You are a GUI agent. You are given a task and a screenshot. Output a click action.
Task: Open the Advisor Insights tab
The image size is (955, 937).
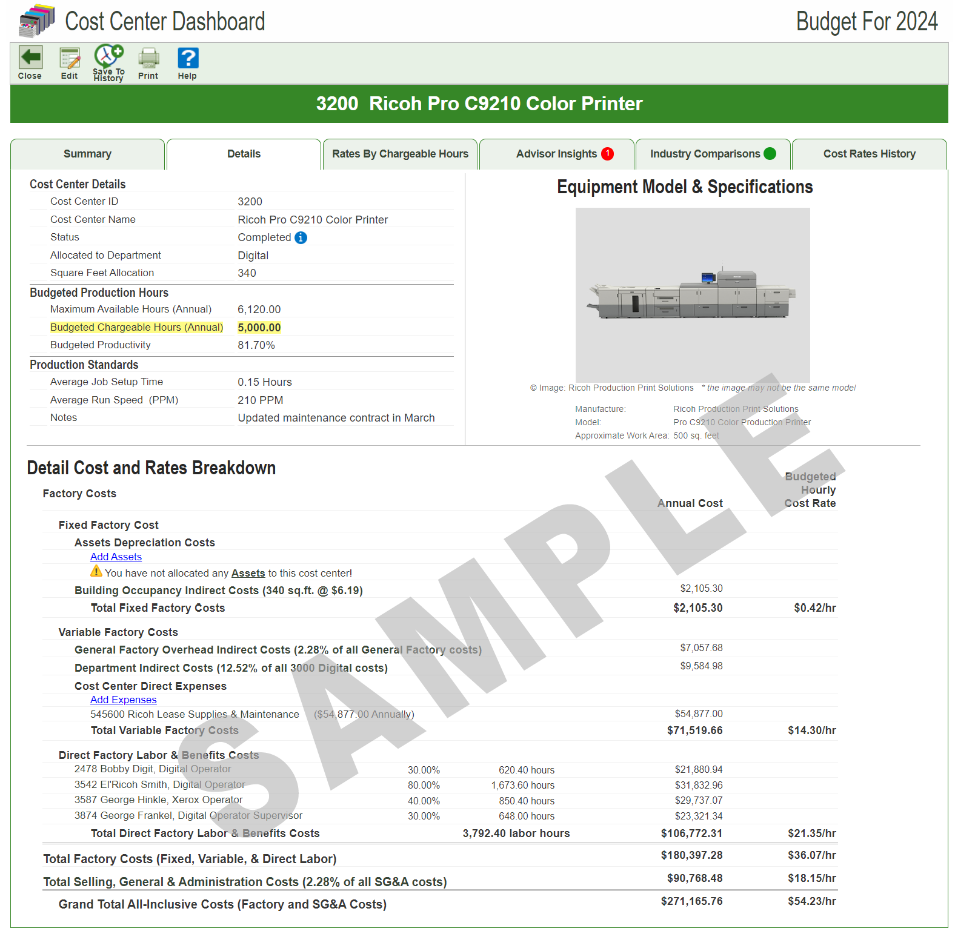[556, 154]
